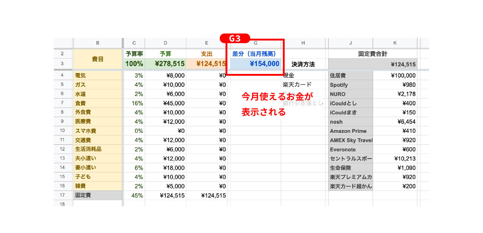The width and height of the screenshot is (483, 233).
Task: Click the ¥45,000 food budget cell
Action: (x=165, y=103)
